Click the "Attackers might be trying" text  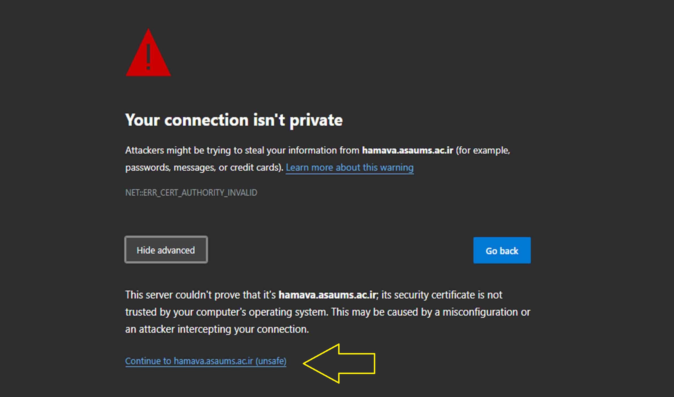point(178,150)
